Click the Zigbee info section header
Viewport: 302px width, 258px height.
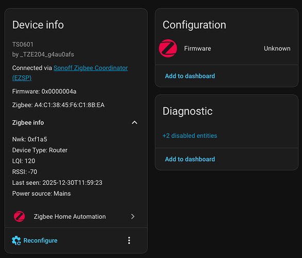75,123
